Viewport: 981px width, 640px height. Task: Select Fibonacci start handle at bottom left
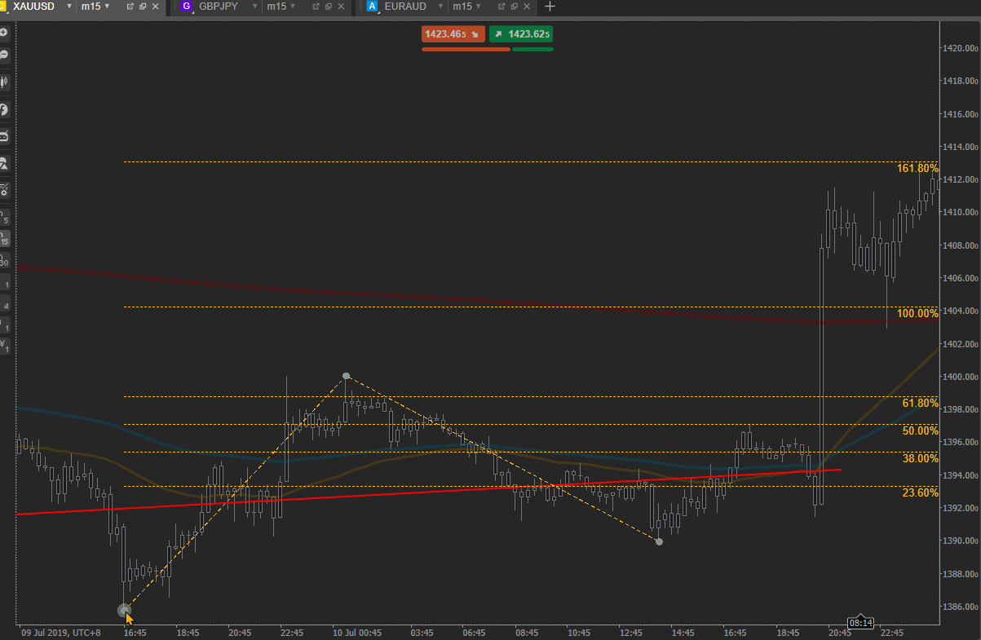pos(124,610)
